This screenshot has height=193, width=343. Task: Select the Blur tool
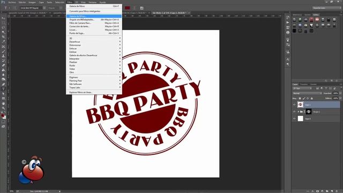pos(3,75)
